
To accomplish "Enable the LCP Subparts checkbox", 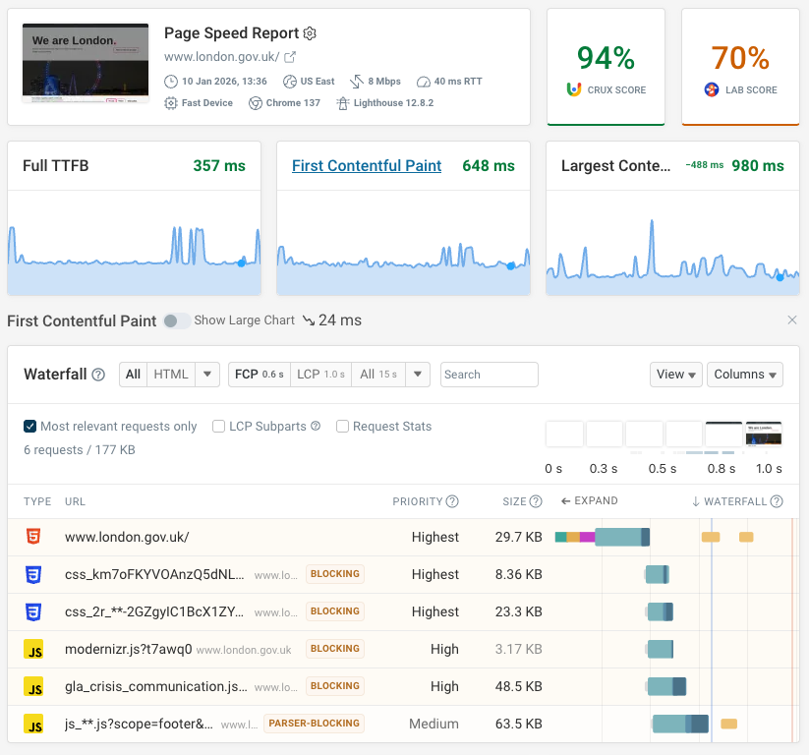I will pos(218,427).
